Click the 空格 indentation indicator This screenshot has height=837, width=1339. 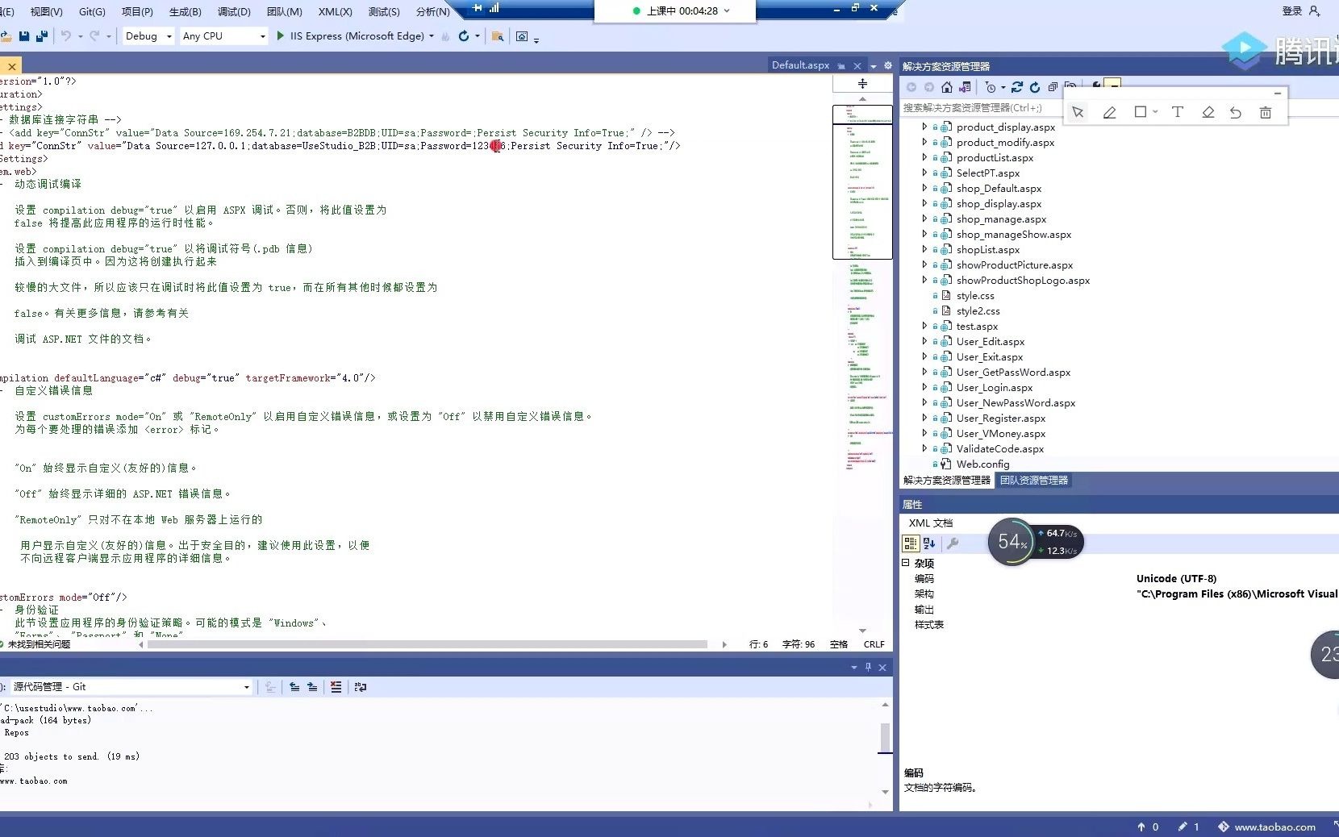pos(839,644)
